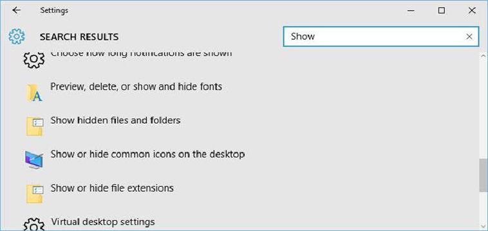Click the fonts folder icon with letter A
The image size is (488, 231).
[x=34, y=93]
